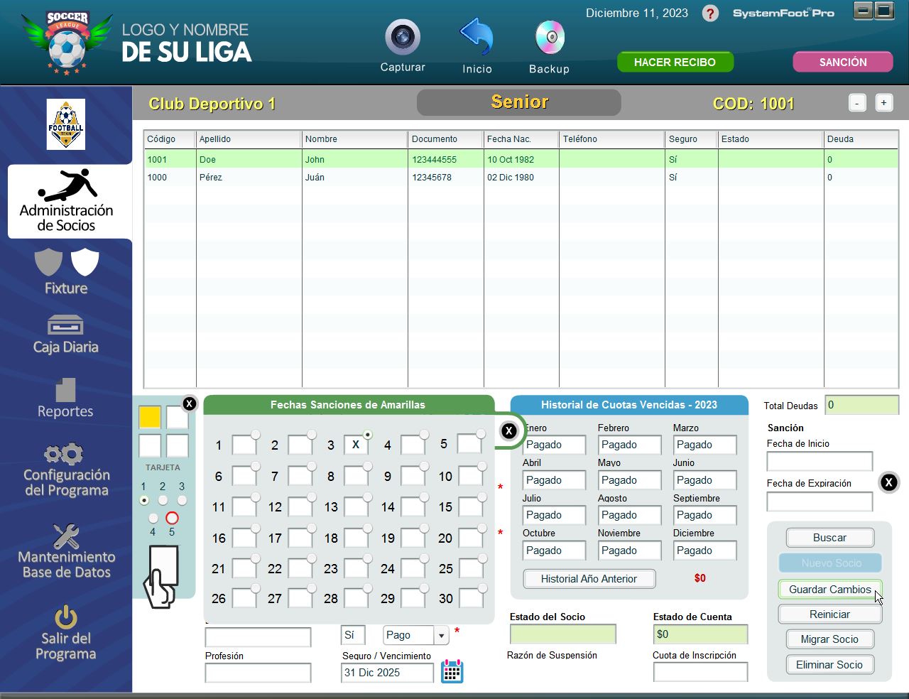Minimize the SystemFoot Pro window

click(863, 10)
